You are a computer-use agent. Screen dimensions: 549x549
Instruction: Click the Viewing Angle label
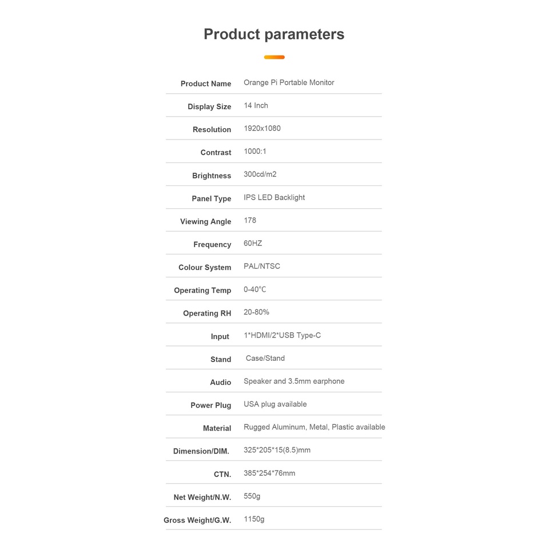[205, 221]
